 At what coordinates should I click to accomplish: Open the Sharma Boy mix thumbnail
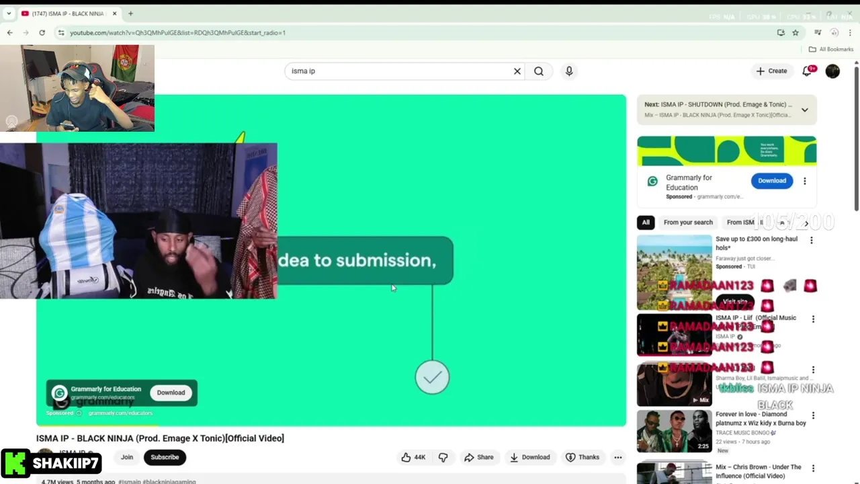click(x=674, y=385)
